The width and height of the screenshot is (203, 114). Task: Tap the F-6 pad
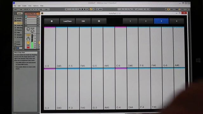pos(144,47)
